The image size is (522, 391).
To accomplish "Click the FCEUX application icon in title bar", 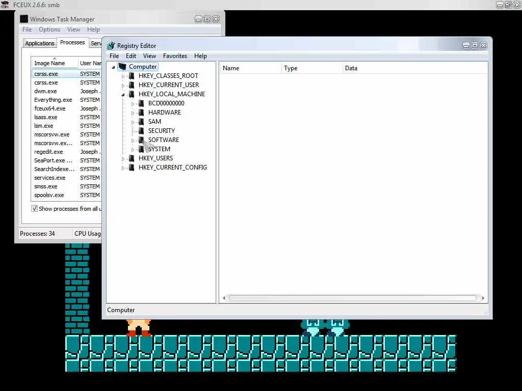I will [x=5, y=5].
